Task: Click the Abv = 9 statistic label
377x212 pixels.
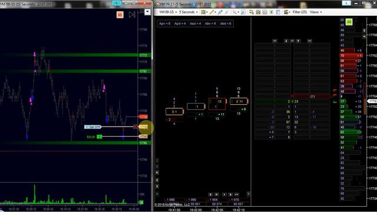Action: (x=210, y=24)
